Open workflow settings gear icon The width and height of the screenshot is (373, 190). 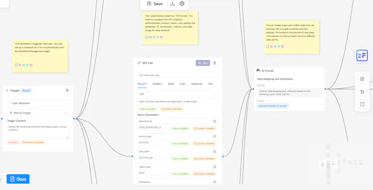182,4
